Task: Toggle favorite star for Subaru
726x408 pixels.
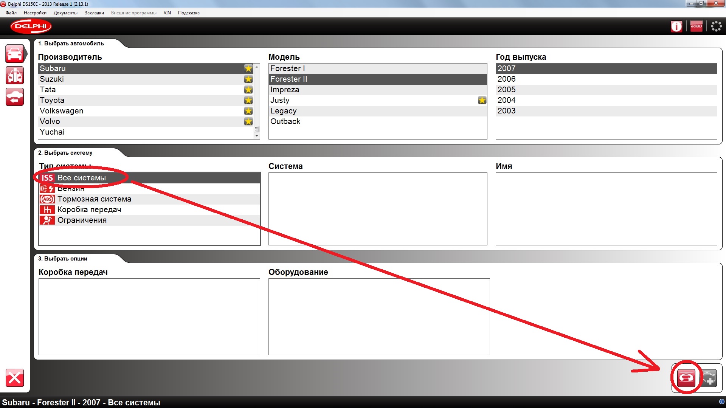Action: pos(248,68)
